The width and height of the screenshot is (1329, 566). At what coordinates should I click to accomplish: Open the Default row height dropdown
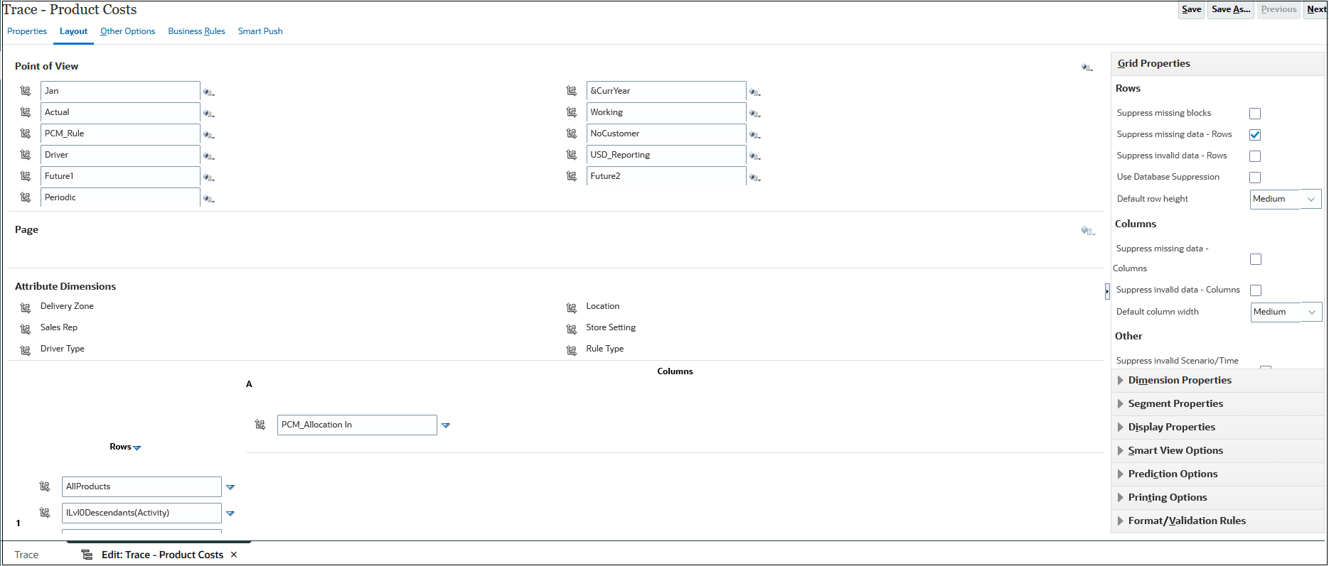1311,199
